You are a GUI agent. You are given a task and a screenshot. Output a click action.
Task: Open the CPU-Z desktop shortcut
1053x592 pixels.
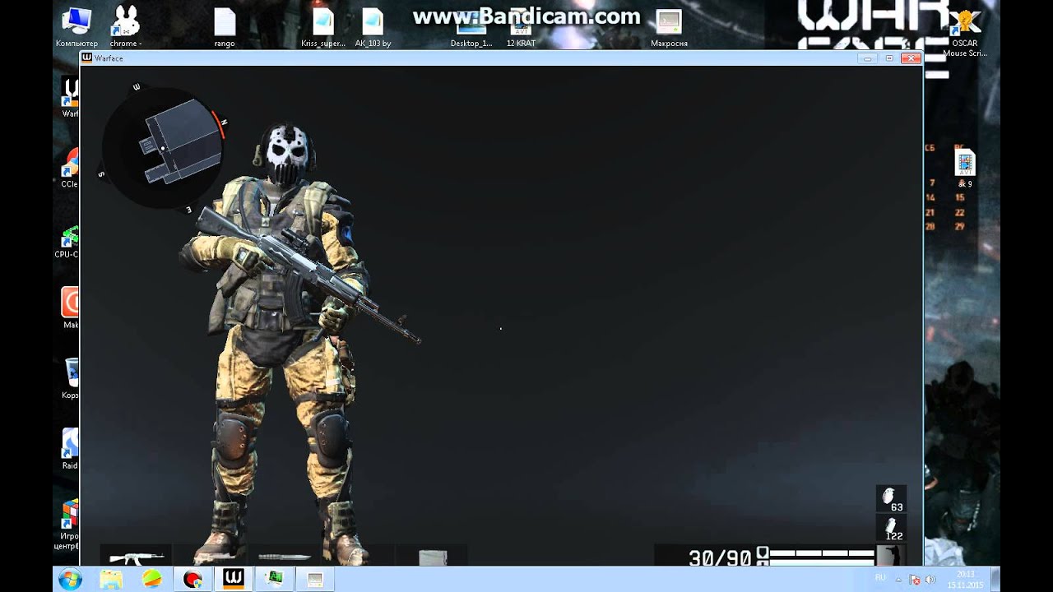[x=69, y=241]
